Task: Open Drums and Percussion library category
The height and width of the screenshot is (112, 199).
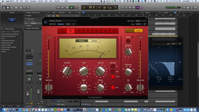Action: point(8,36)
